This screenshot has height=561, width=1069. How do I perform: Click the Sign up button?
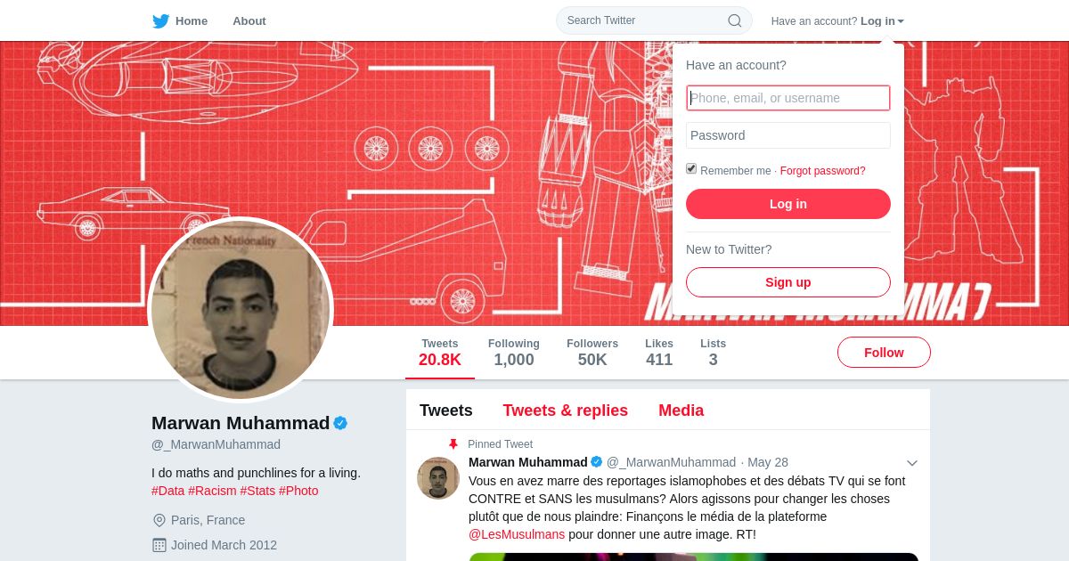coord(788,282)
